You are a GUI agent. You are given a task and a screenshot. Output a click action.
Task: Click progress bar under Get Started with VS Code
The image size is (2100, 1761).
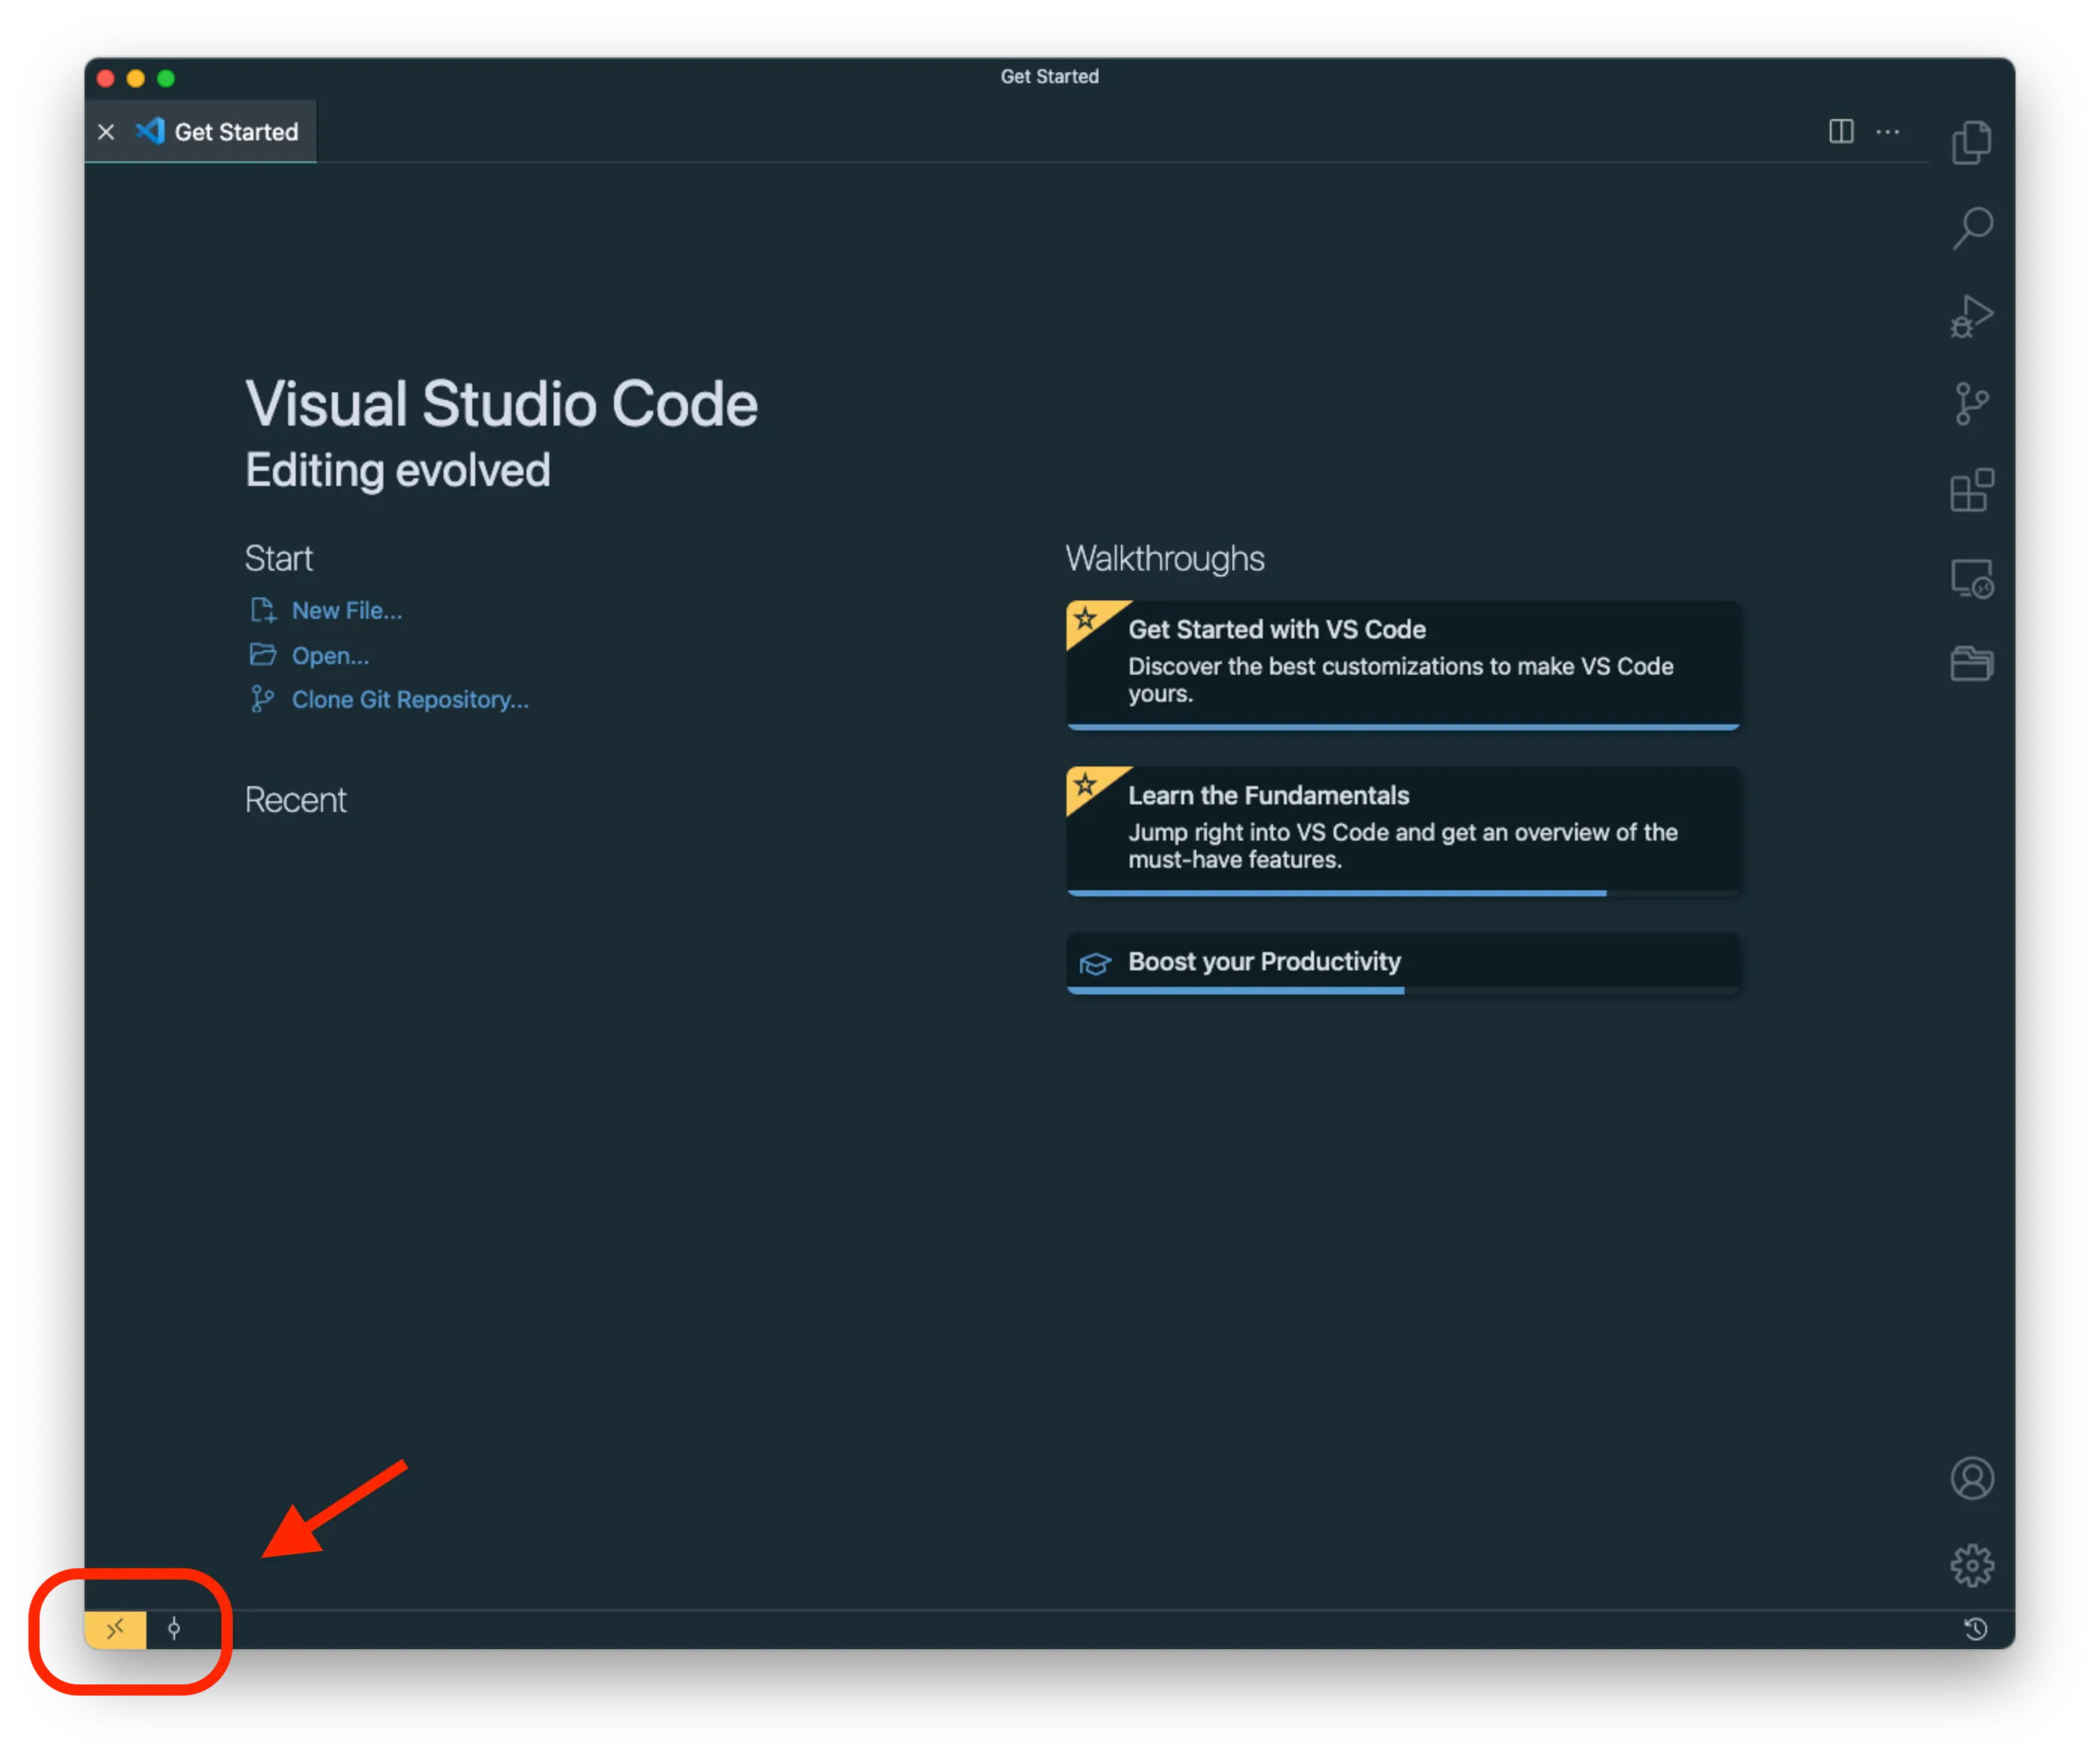1403,727
